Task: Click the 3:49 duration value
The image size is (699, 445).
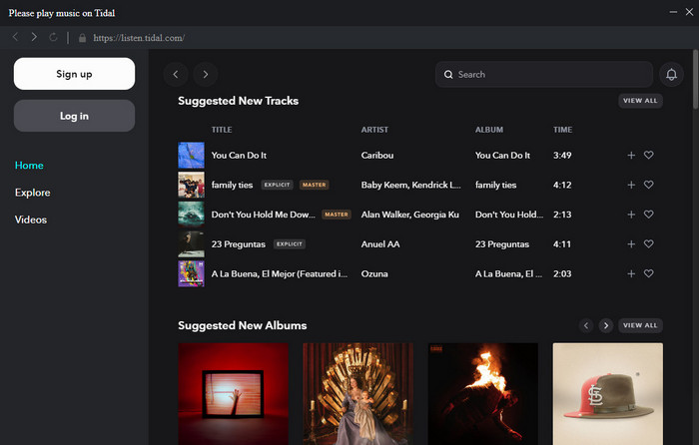Action: [562, 155]
